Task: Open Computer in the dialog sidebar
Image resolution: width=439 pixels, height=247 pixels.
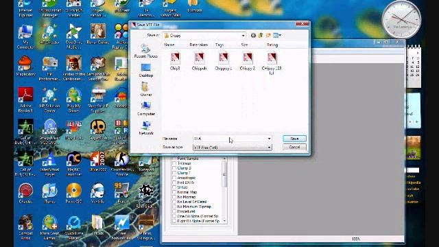Action: coord(146,108)
